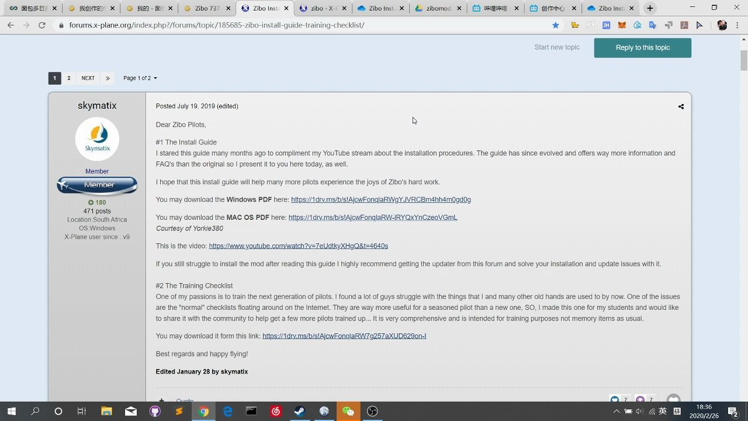This screenshot has width=748, height=421.
Task: Share skymatix's post via share icon
Action: (681, 106)
